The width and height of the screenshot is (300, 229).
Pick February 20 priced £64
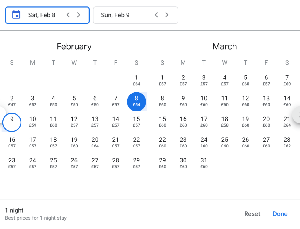95,143
